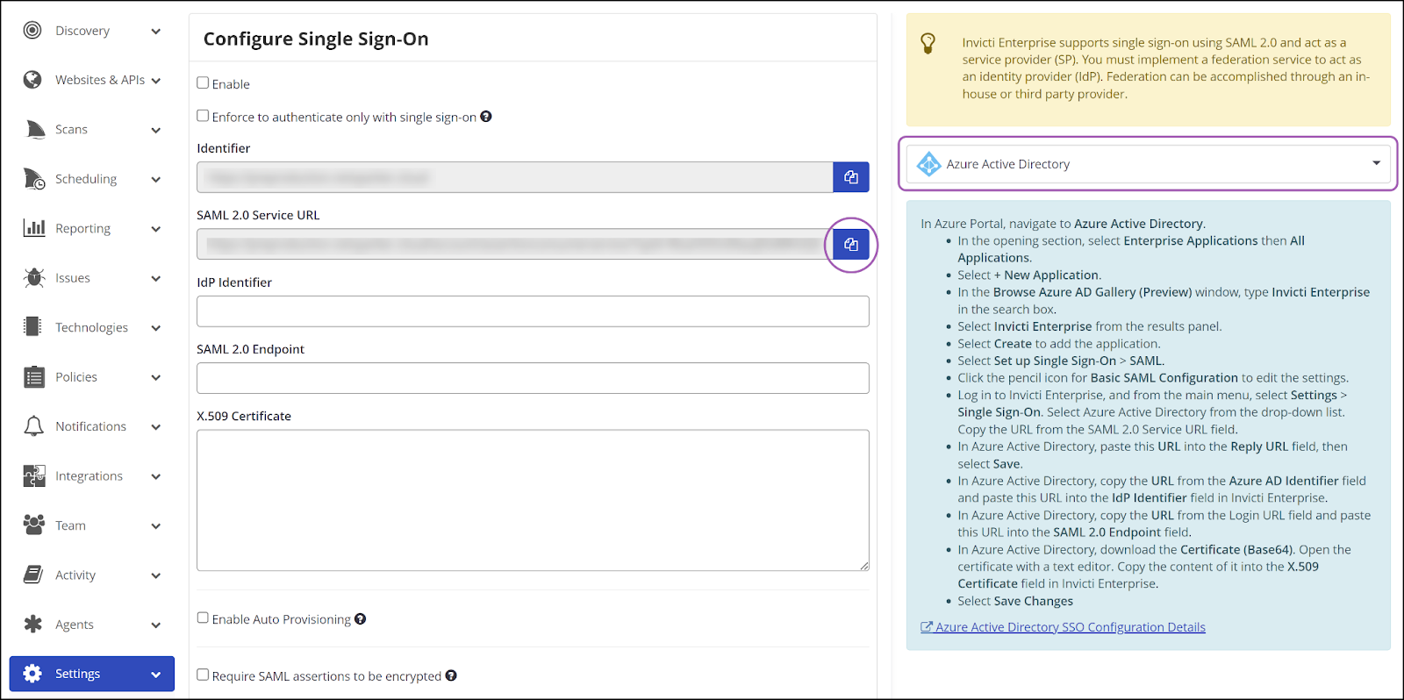
Task: Click the Discovery target icon in sidebar
Action: tap(32, 31)
